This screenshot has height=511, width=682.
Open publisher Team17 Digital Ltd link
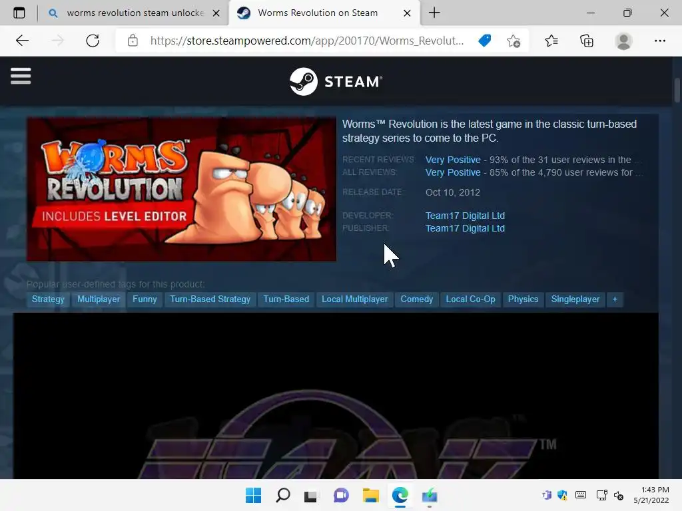[465, 228]
